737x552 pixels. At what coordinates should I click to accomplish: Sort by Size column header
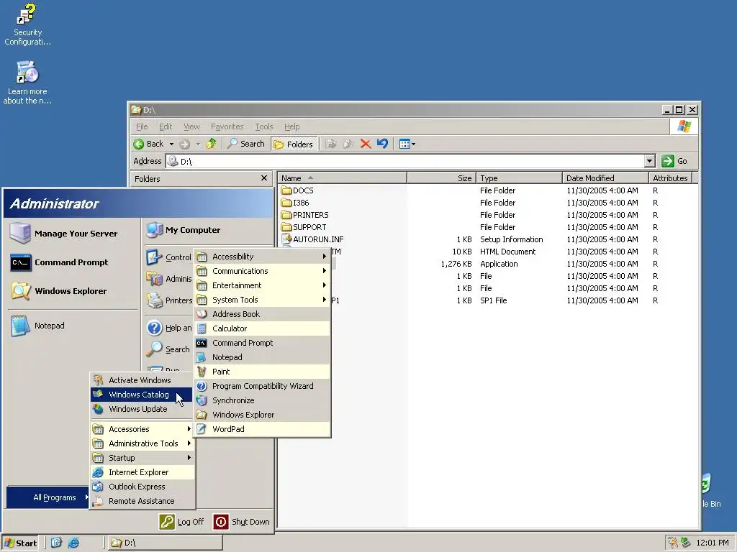(441, 178)
